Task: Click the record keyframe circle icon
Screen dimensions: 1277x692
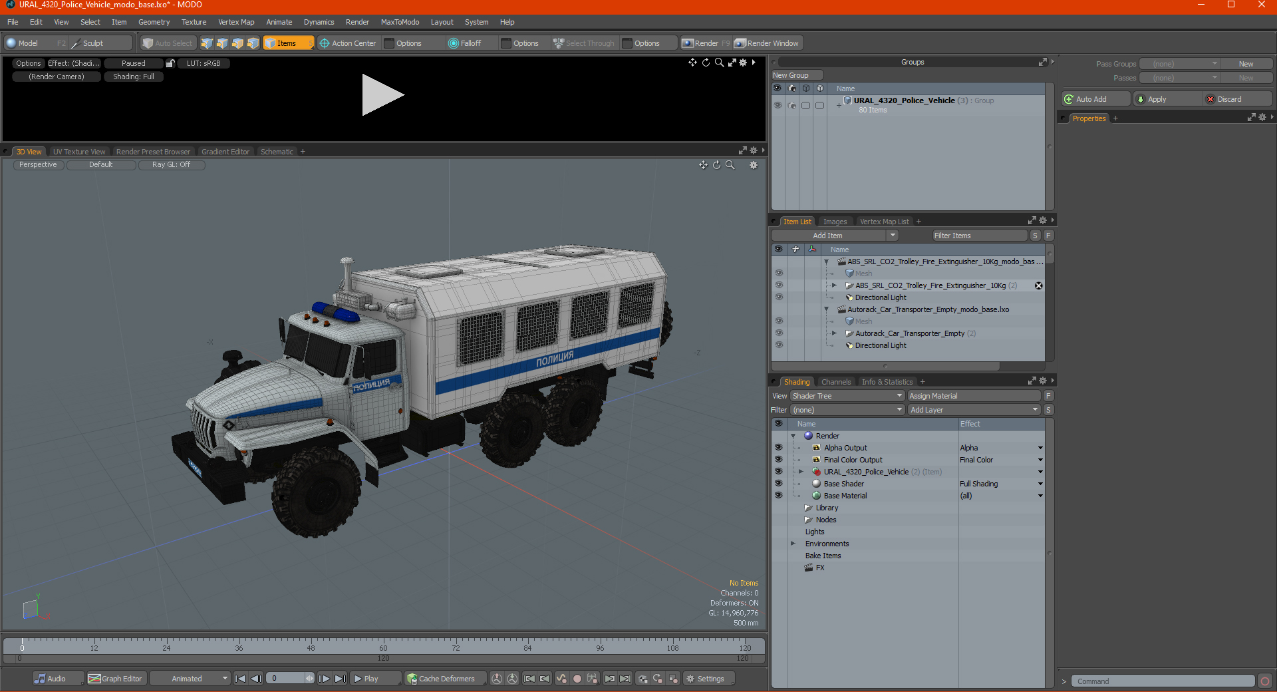Action: 577,679
